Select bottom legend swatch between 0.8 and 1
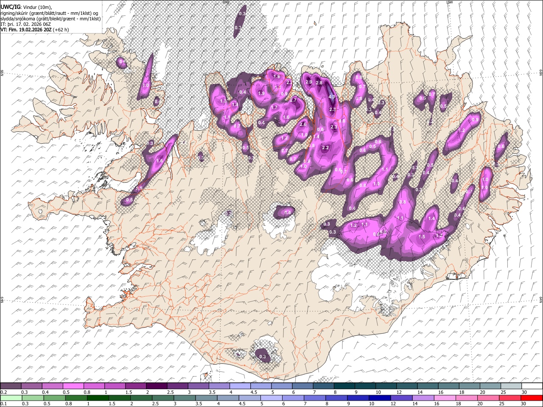Image resolution: width=543 pixels, height=407 pixels. [76, 398]
